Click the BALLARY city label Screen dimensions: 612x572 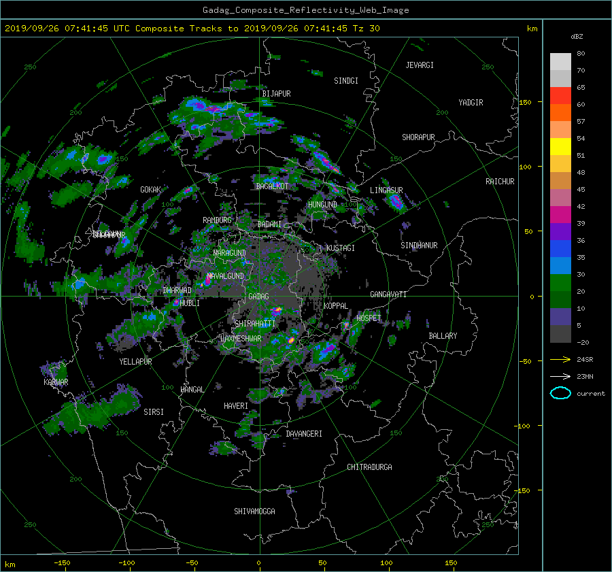tap(443, 336)
